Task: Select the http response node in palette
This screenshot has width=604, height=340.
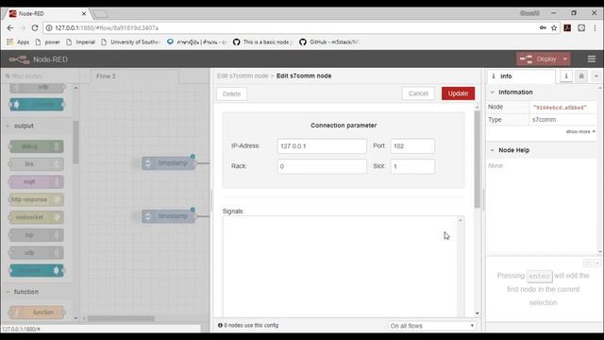Action: coord(37,199)
